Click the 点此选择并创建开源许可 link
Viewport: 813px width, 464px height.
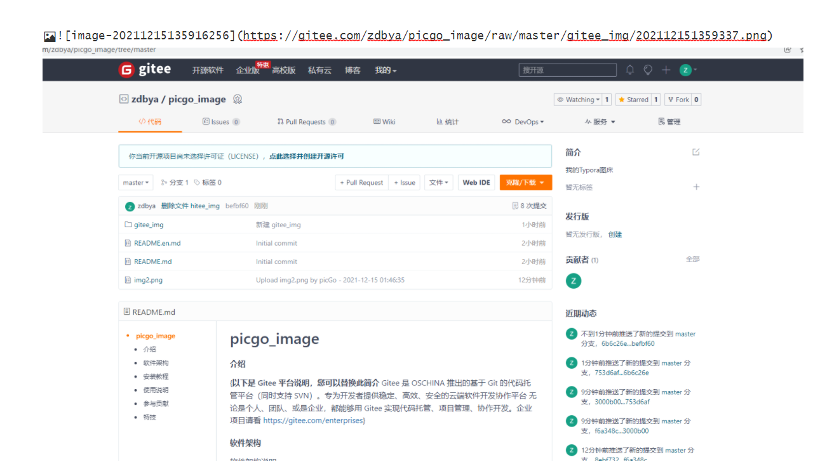(306, 156)
